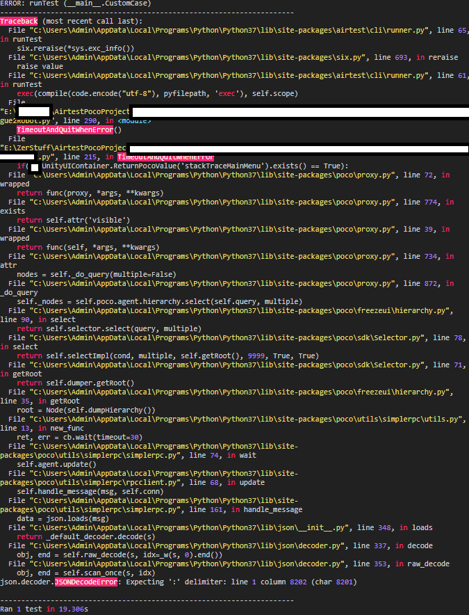Image resolution: width=469 pixels, height=615 pixels.
Task: Click 'return func(proxy, *args, **kwargs)' line
Action: (x=90, y=193)
